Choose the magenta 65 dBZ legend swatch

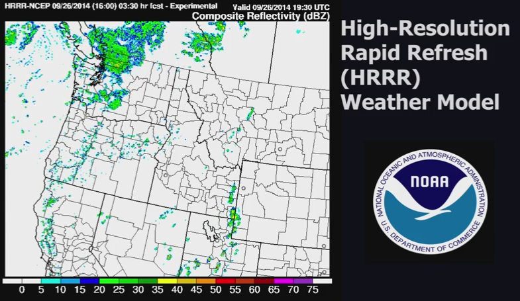tap(284, 280)
